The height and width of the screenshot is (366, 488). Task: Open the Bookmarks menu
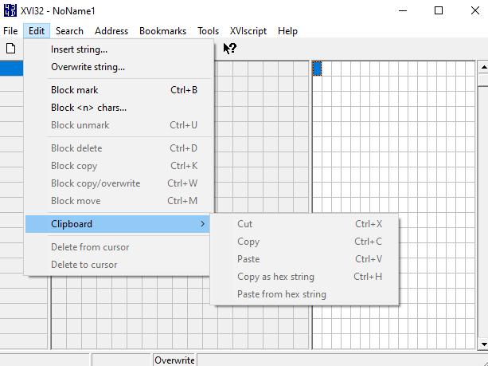click(162, 31)
